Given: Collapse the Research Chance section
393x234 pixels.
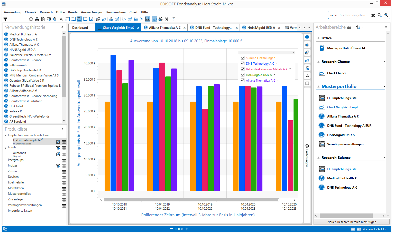Looking at the screenshot, I should (318, 62).
